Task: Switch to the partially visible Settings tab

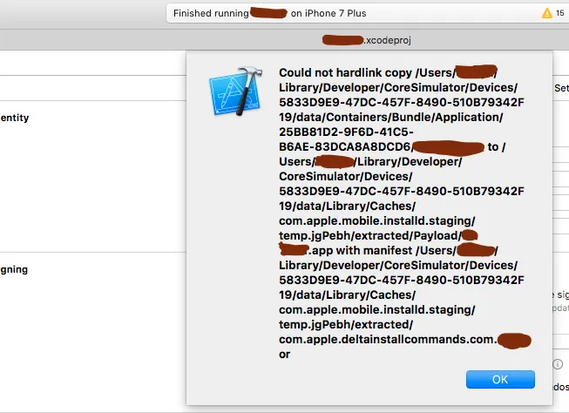Action: tap(561, 88)
